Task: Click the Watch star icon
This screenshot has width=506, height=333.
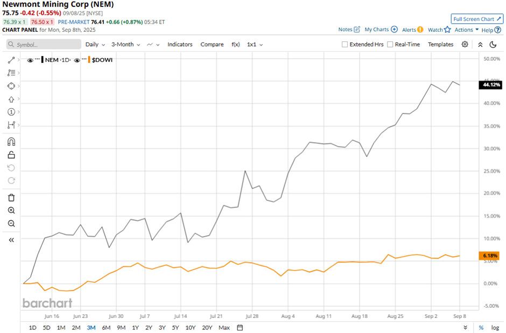Action: 447,30
